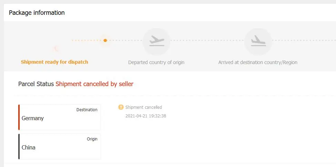Click the departure airplane takeoff icon
This screenshot has height=167, width=336.
pyautogui.click(x=156, y=41)
